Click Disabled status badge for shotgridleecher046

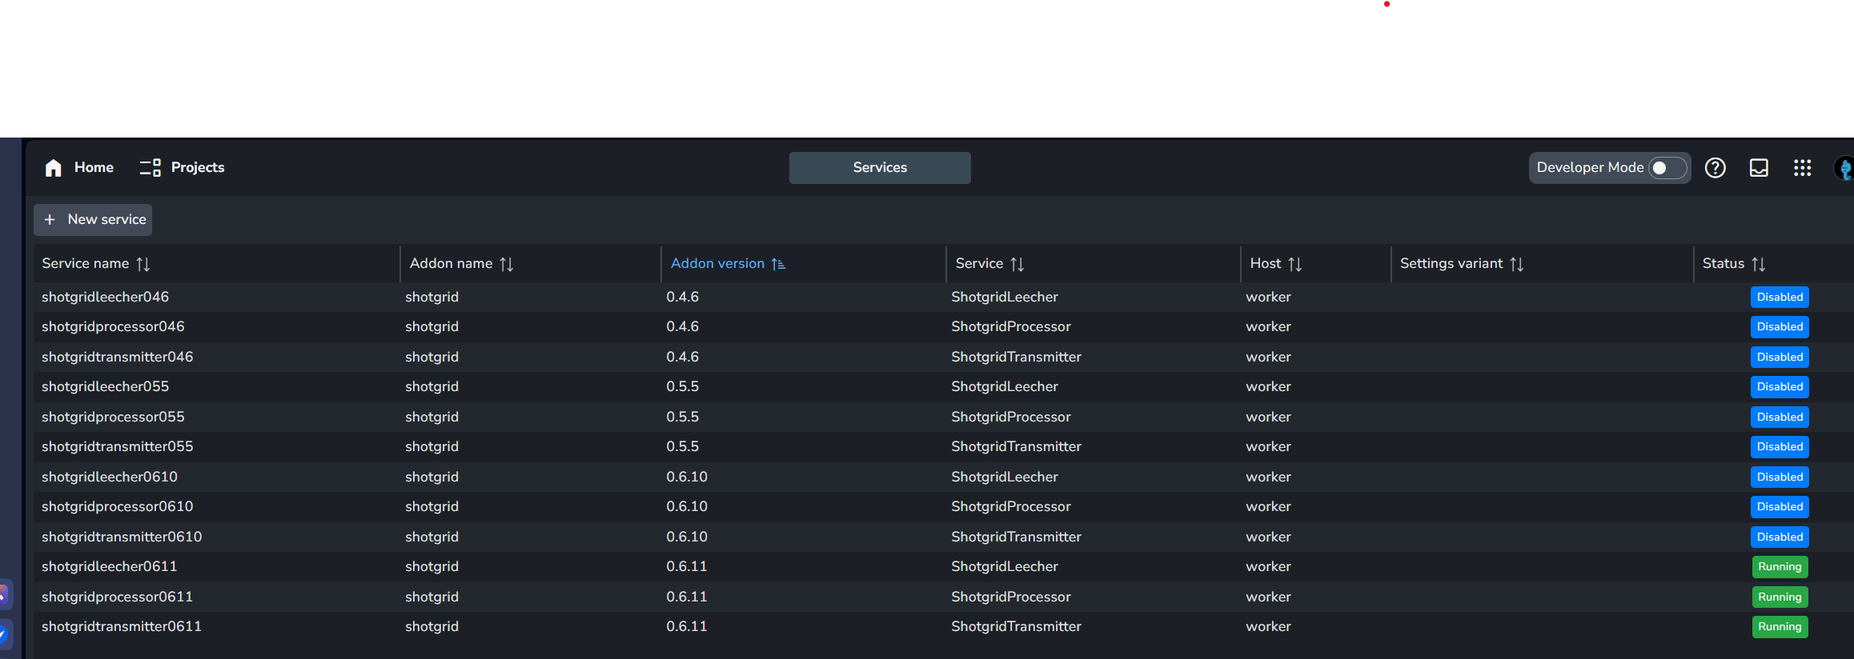click(1780, 298)
